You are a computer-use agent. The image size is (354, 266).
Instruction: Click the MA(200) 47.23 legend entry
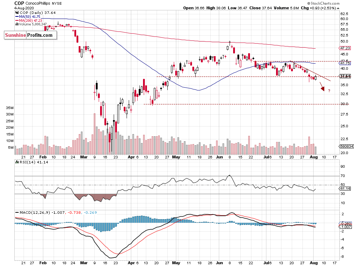(x=30, y=20)
